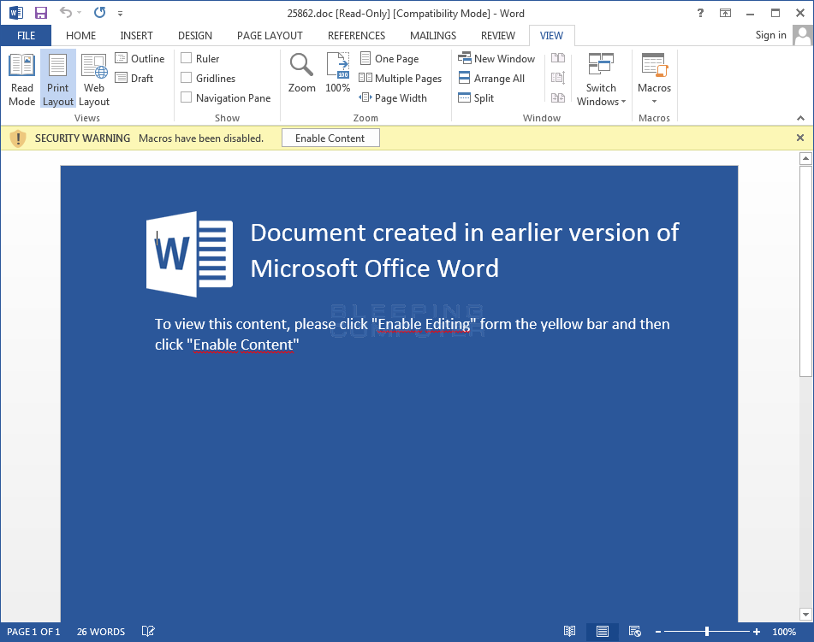Click vertical scrollbar up arrow
The image size is (814, 642).
point(805,158)
